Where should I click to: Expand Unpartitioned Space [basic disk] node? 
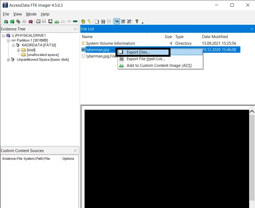pyautogui.click(x=9, y=60)
